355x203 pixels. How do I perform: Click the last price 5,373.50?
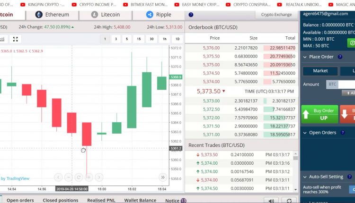pyautogui.click(x=209, y=91)
